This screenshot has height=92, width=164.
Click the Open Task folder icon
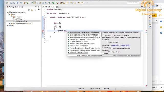click(64, 3)
